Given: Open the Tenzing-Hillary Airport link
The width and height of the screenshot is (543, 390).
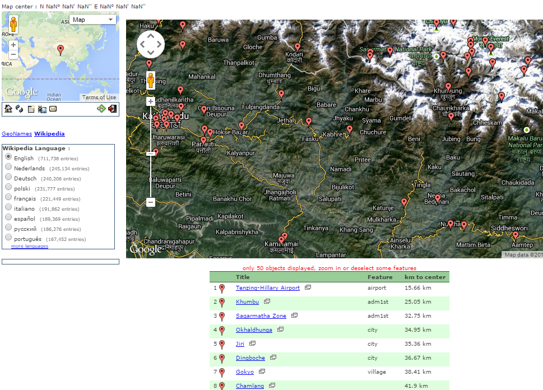Looking at the screenshot, I should [x=268, y=288].
